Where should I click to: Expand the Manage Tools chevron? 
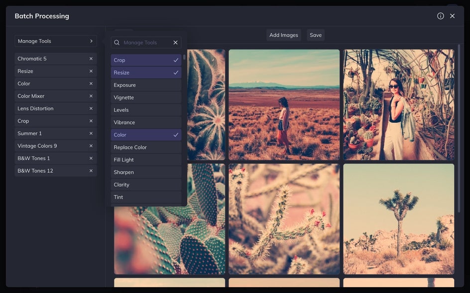tap(92, 41)
